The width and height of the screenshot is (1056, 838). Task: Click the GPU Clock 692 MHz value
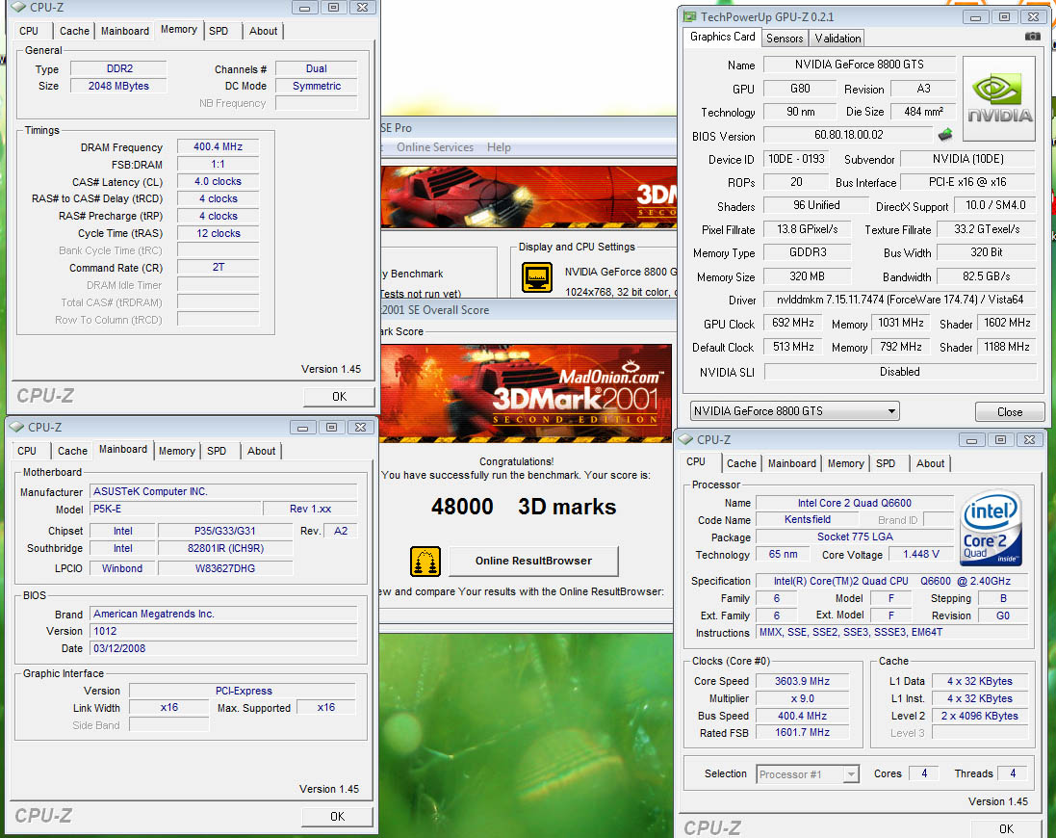tap(792, 324)
